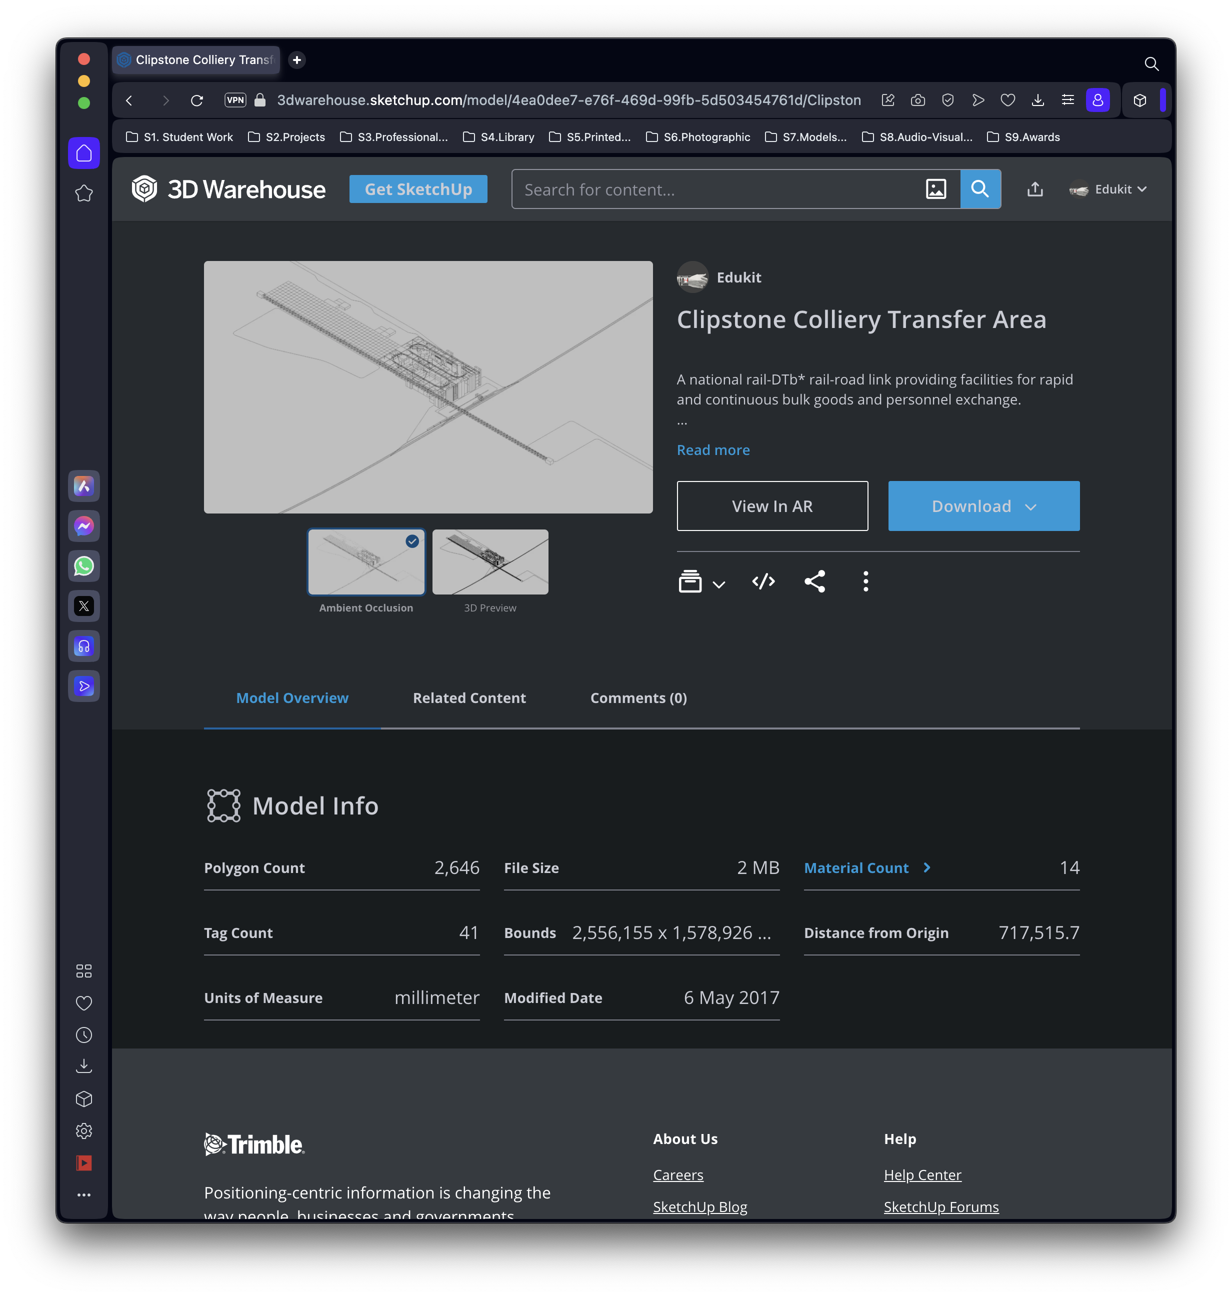Open the Edukit account dropdown
The height and width of the screenshot is (1297, 1232).
1108,189
